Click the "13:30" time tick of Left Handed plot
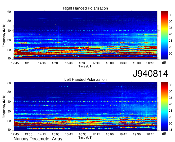This screenshot has width=175, height=142. (x=29, y=134)
